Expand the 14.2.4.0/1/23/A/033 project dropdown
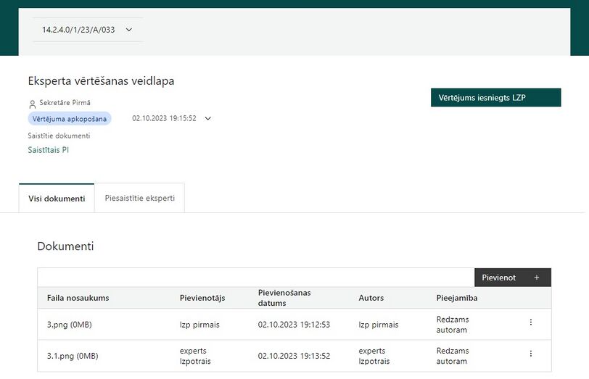589x379 pixels. [88, 30]
